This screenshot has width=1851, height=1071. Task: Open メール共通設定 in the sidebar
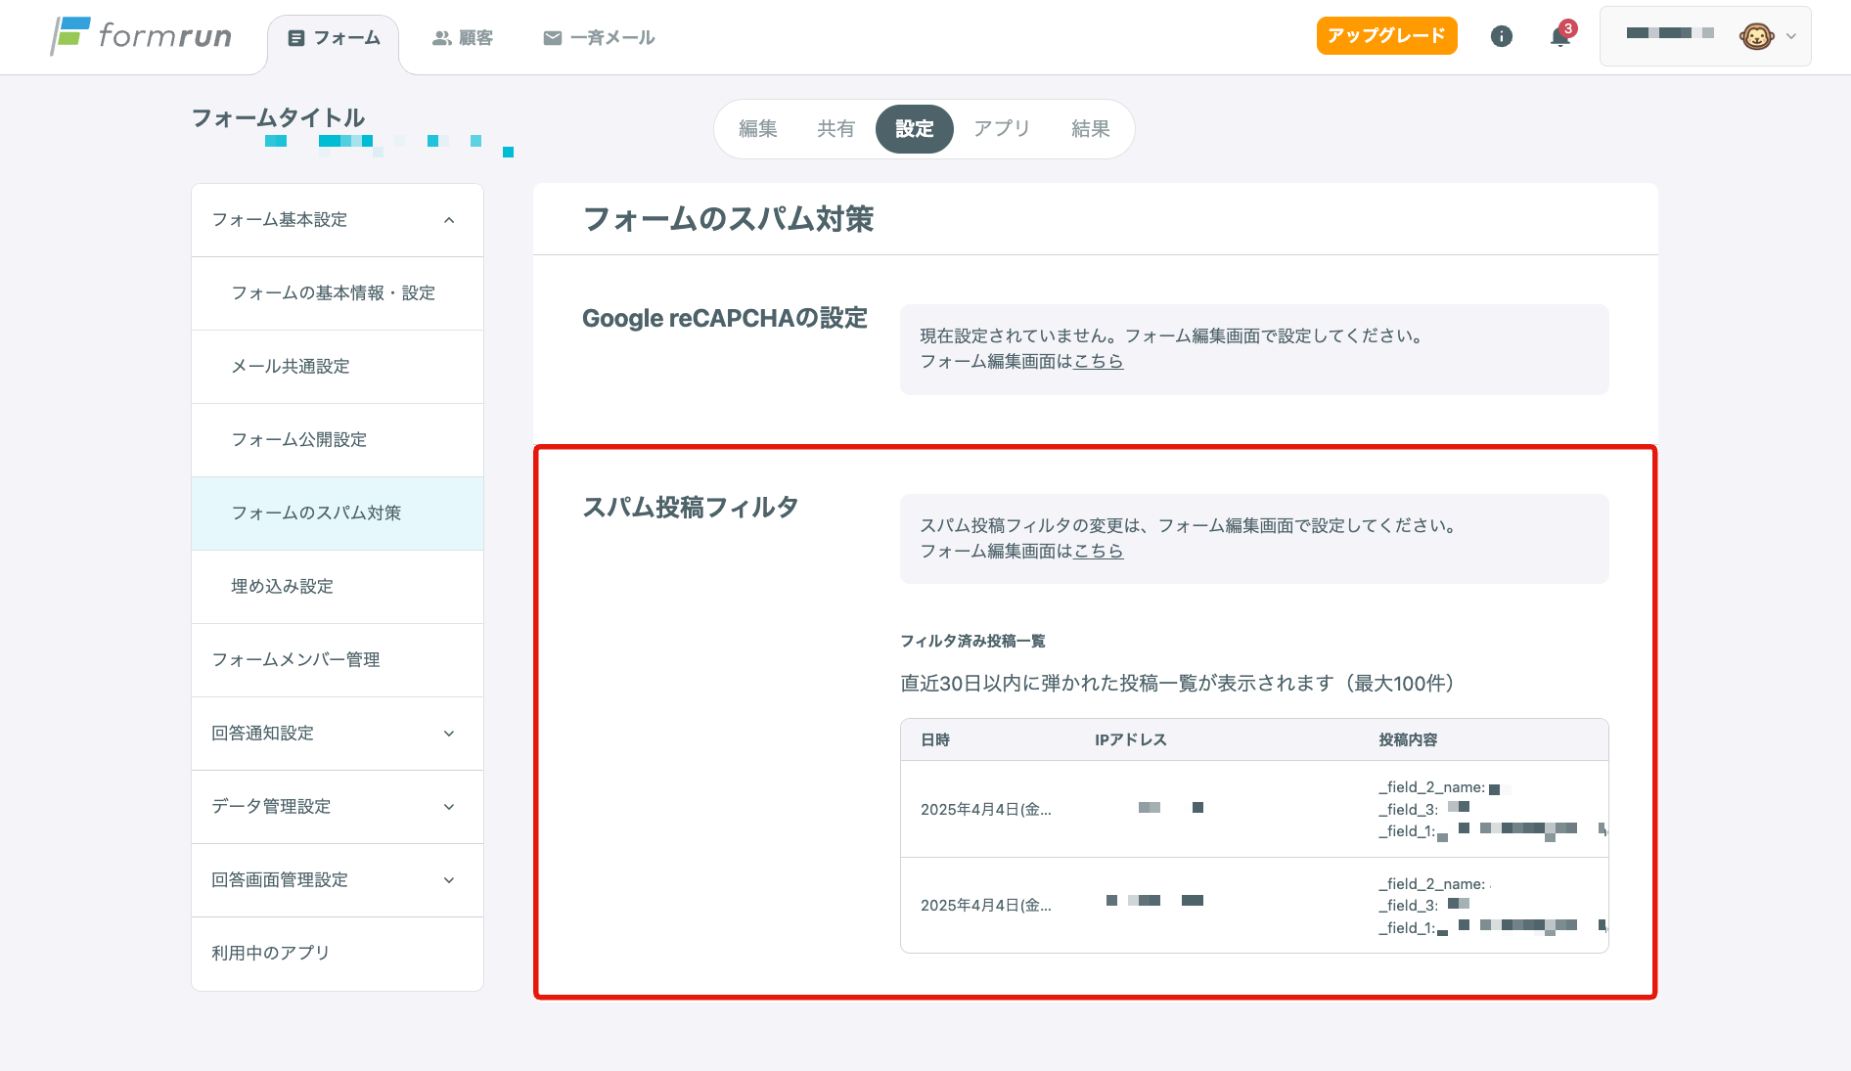pos(338,367)
